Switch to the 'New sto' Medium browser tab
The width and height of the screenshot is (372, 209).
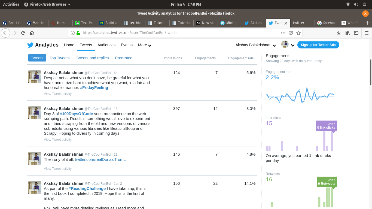[x=206, y=23]
